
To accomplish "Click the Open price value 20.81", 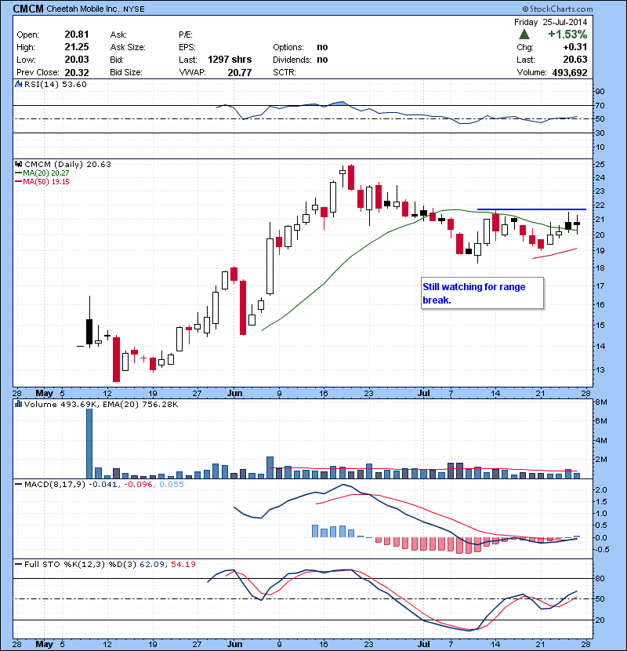I will tap(77, 35).
